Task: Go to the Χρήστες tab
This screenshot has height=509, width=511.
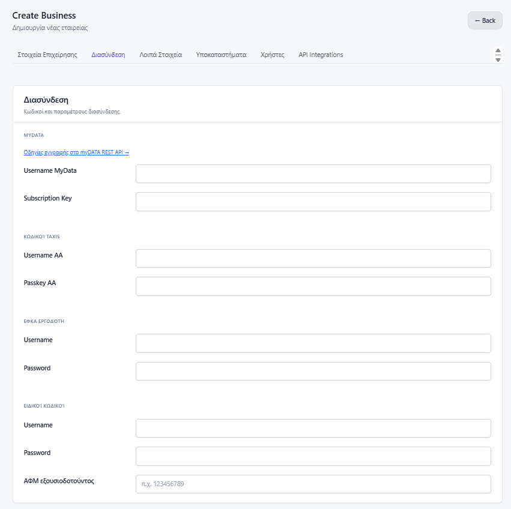Action: 273,55
